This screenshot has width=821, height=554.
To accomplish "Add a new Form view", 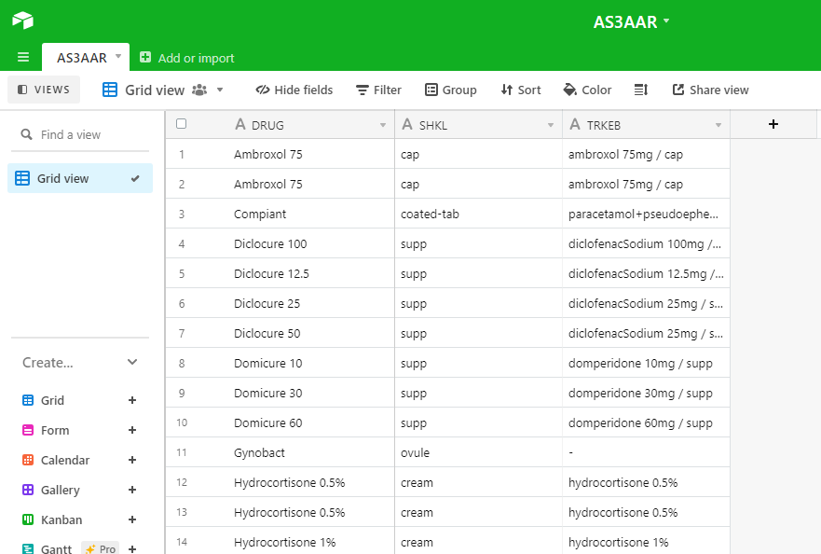I will (132, 430).
